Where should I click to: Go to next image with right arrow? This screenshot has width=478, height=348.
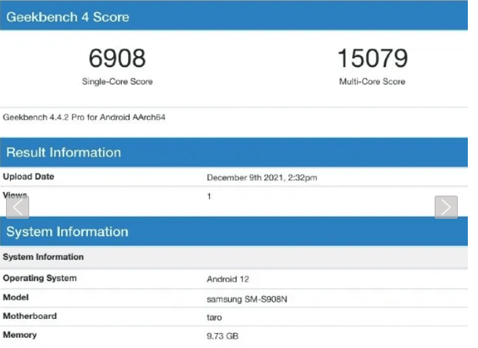[446, 207]
